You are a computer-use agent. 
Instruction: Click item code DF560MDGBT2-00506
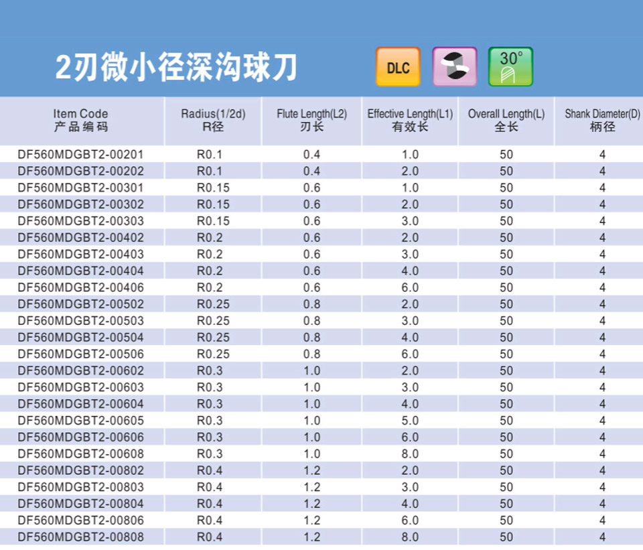pos(80,354)
